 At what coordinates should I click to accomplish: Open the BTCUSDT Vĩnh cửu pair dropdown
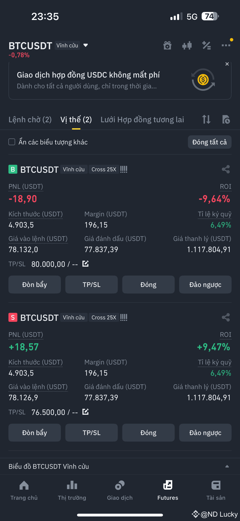click(86, 45)
